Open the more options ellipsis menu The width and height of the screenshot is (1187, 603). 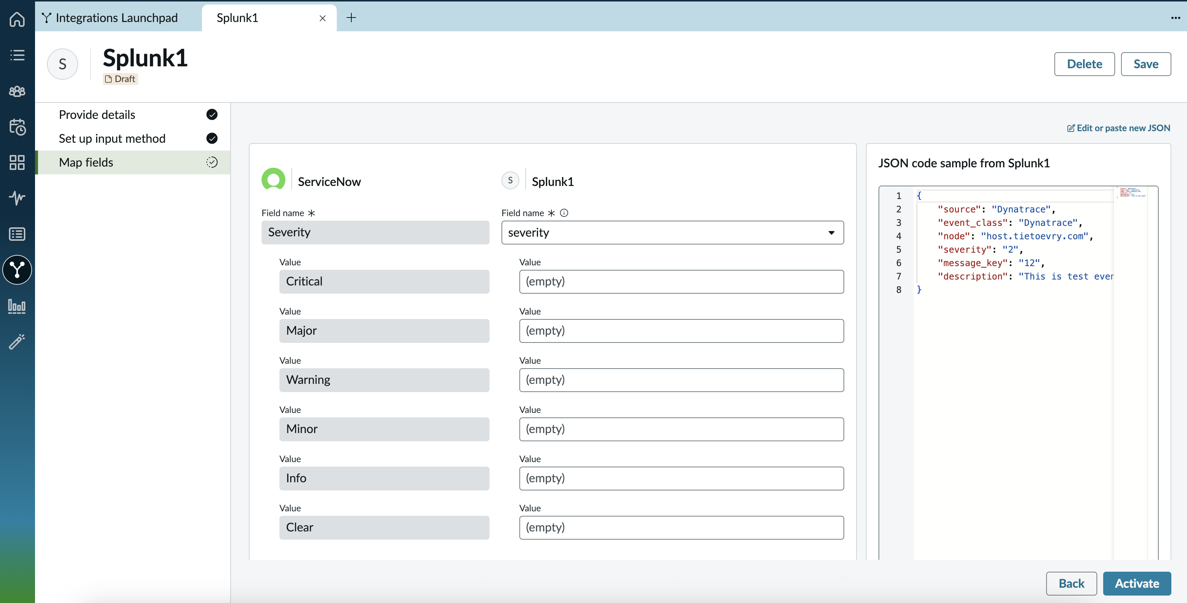point(1175,18)
